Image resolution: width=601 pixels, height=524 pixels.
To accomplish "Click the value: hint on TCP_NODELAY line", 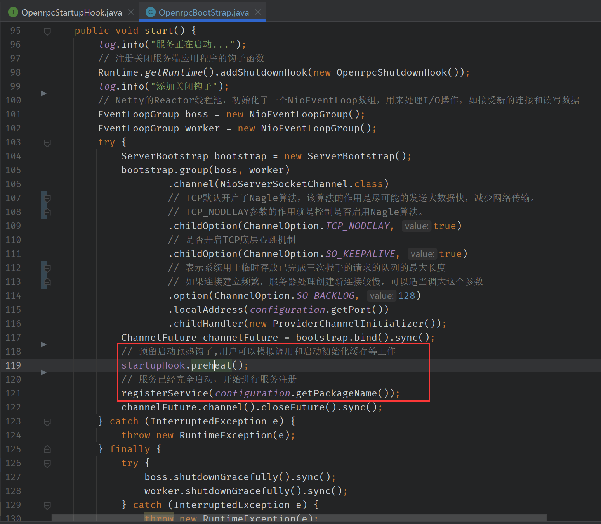I will click(x=417, y=226).
